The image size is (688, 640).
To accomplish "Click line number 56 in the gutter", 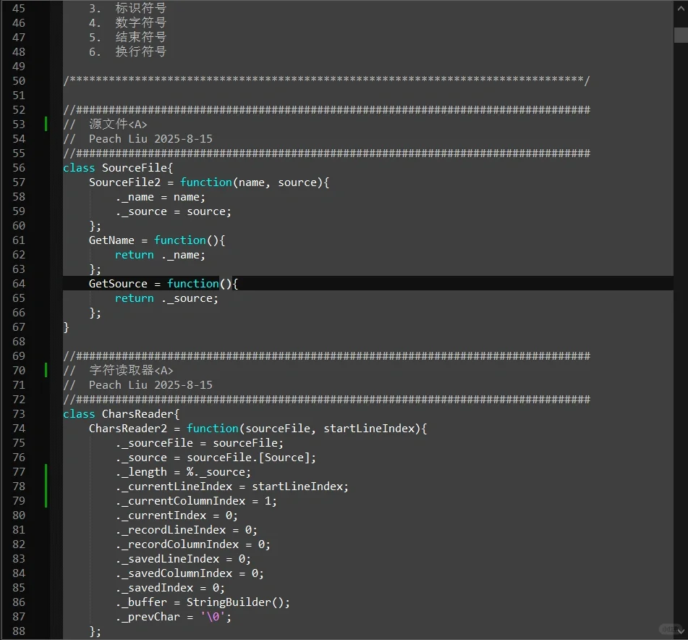I will 19,168.
